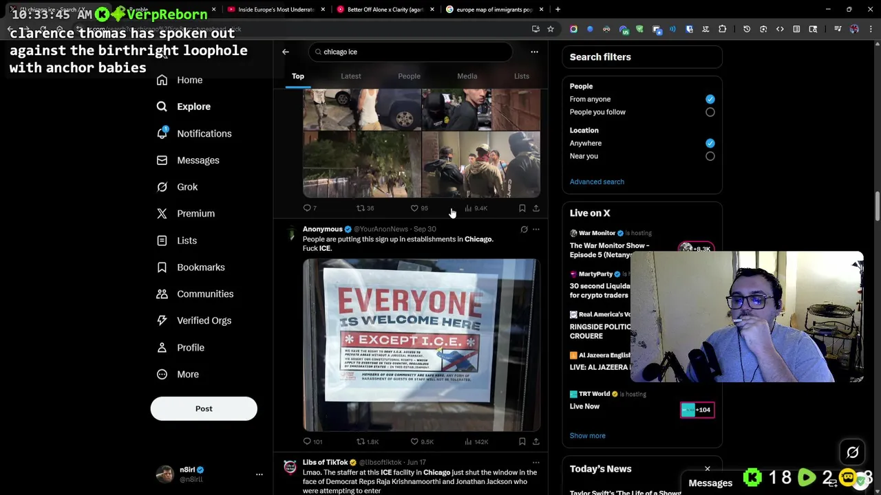
Task: Open bottom-right night-street photo in top post
Action: point(481,164)
